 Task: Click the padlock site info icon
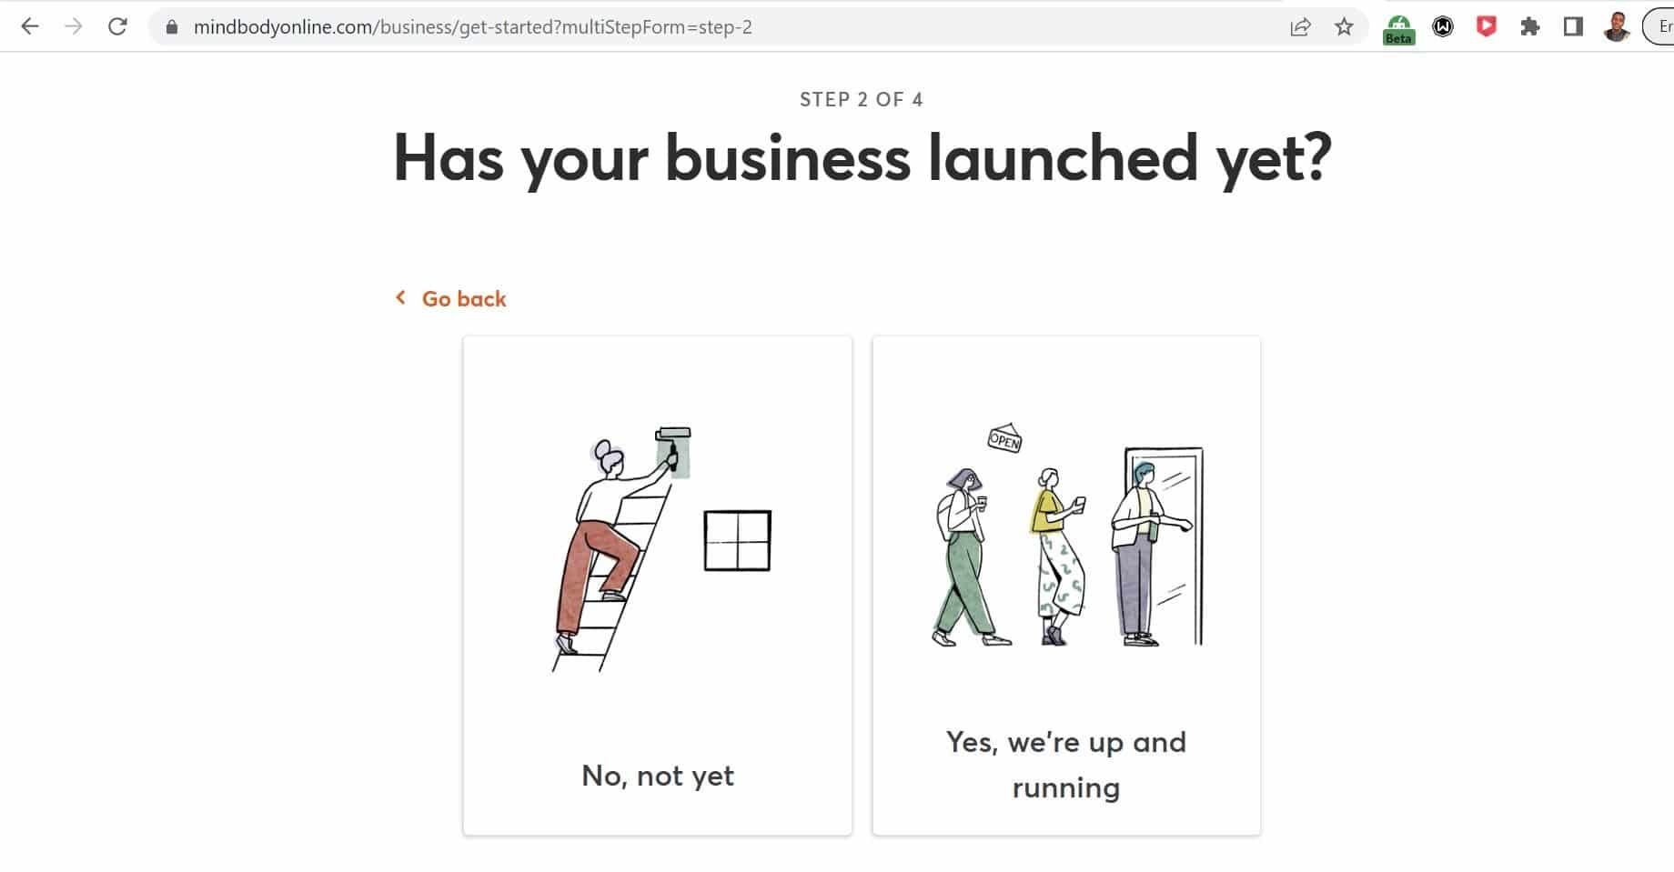coord(172,27)
